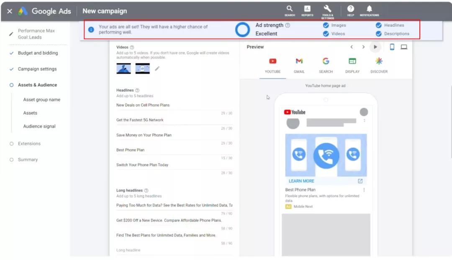Go to Extensions step
This screenshot has height=260, width=452.
pos(29,144)
